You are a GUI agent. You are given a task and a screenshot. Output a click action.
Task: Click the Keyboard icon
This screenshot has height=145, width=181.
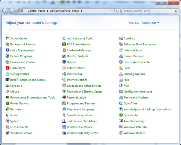(7, 85)
